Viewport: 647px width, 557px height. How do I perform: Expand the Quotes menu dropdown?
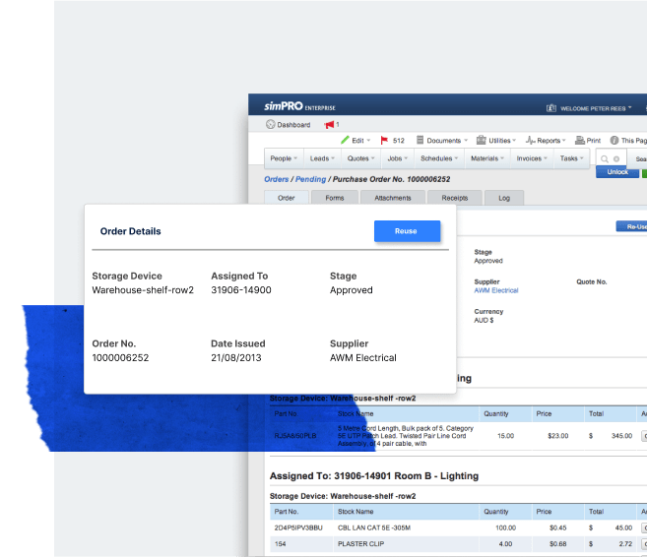point(361,158)
